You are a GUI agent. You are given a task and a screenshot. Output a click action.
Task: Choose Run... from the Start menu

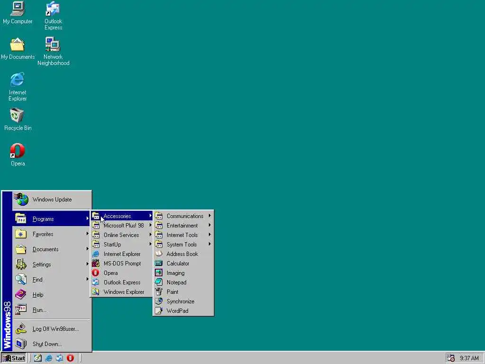coord(51,310)
